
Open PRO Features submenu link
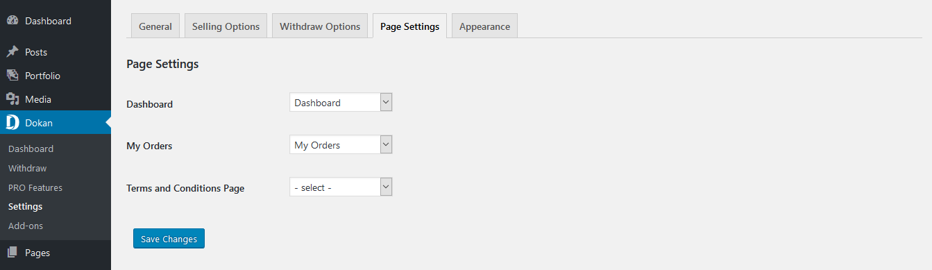pos(35,187)
